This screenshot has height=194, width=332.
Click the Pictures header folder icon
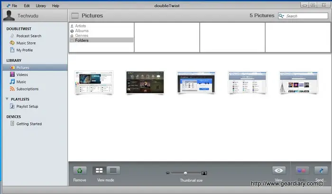75,16
